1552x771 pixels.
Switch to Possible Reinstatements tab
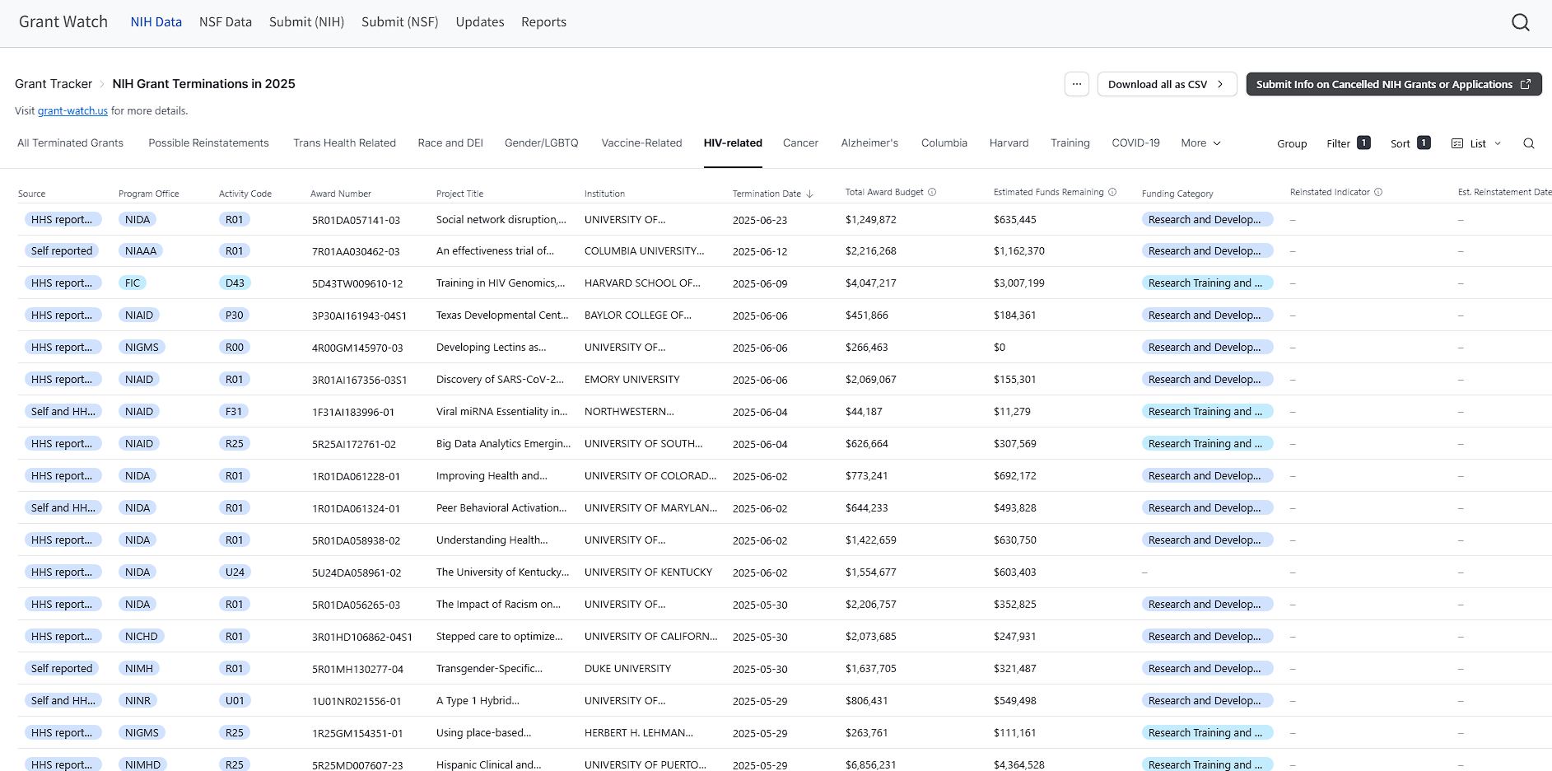click(208, 143)
